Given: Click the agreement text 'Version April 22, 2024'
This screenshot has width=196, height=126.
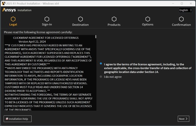Looking at the screenshot, I should point(32,42).
